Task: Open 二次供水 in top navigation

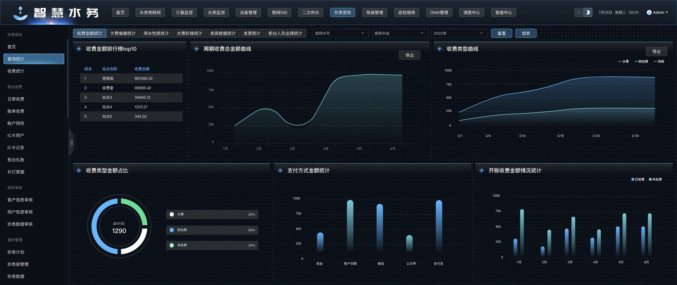Action: tap(310, 12)
